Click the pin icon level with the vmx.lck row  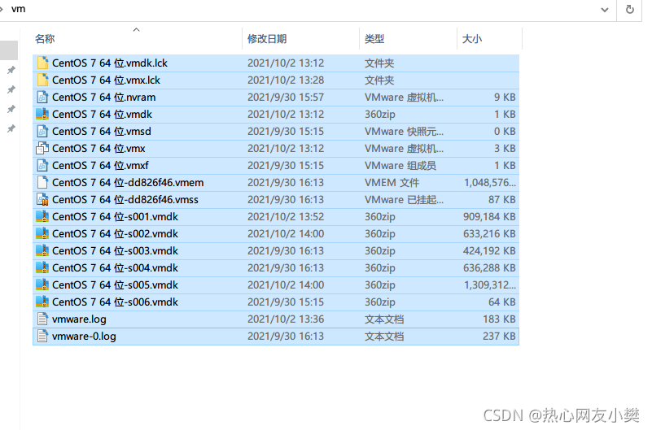click(x=11, y=89)
